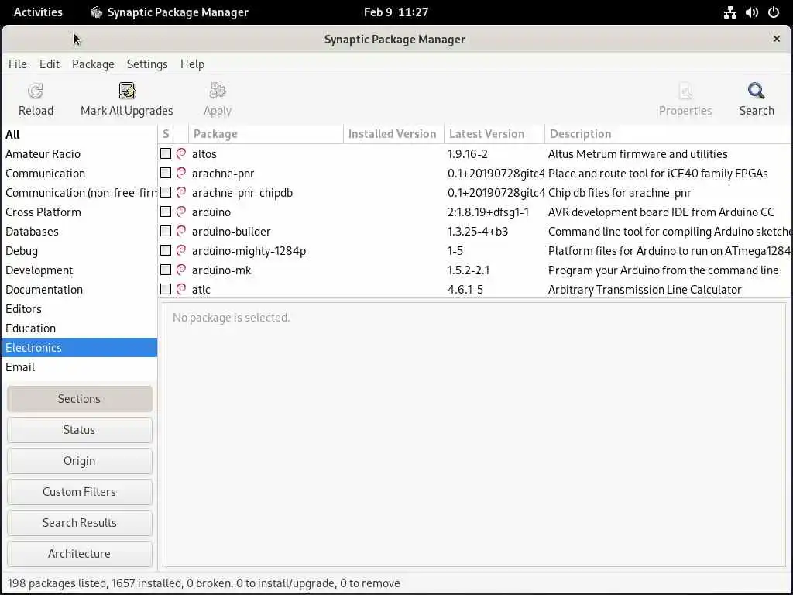Click the clock showing Feb 9 11:27
This screenshot has height=595, width=793.
pyautogui.click(x=396, y=12)
